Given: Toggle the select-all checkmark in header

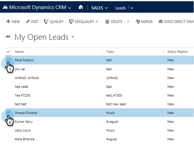Looking at the screenshot, I should pyautogui.click(x=8, y=52).
